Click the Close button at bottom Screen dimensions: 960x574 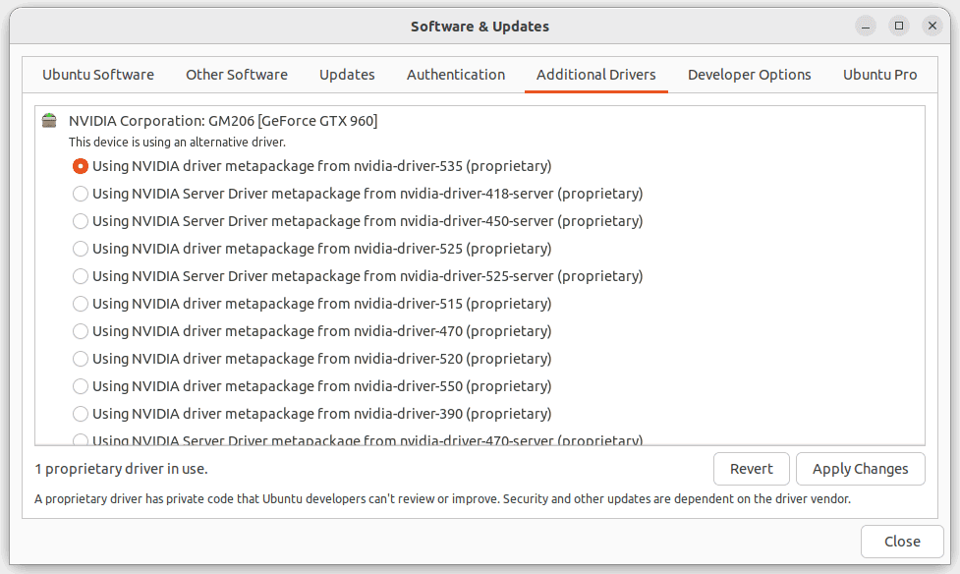pos(902,542)
